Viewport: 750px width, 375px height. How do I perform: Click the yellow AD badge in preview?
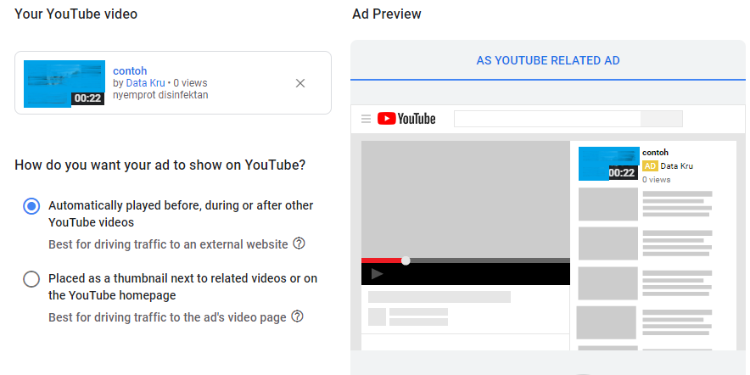(x=650, y=166)
